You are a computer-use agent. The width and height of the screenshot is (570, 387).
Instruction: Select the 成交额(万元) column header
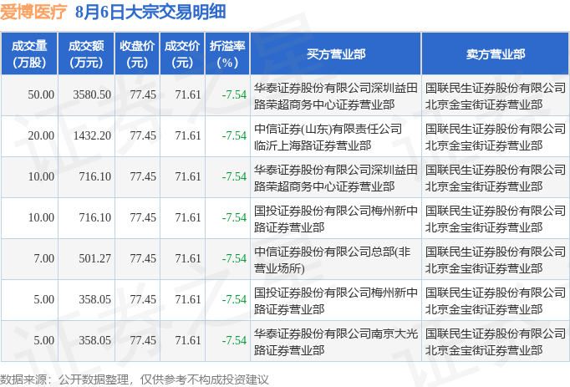click(x=86, y=53)
